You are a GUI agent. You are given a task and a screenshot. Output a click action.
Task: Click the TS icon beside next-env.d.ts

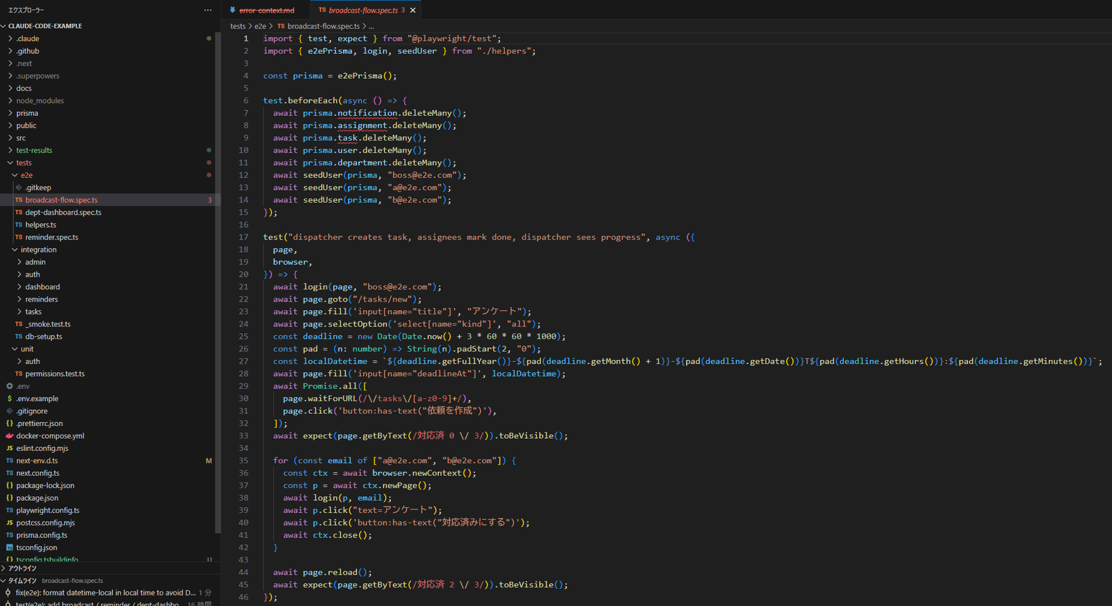[9, 461]
